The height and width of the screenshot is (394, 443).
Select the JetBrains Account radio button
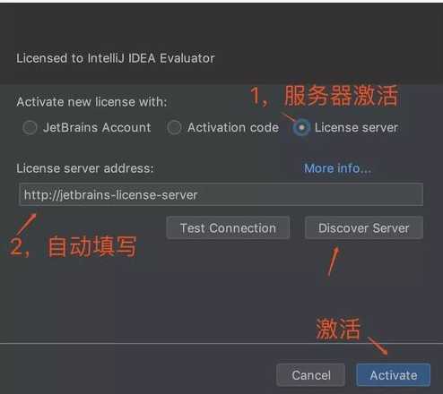tap(30, 128)
